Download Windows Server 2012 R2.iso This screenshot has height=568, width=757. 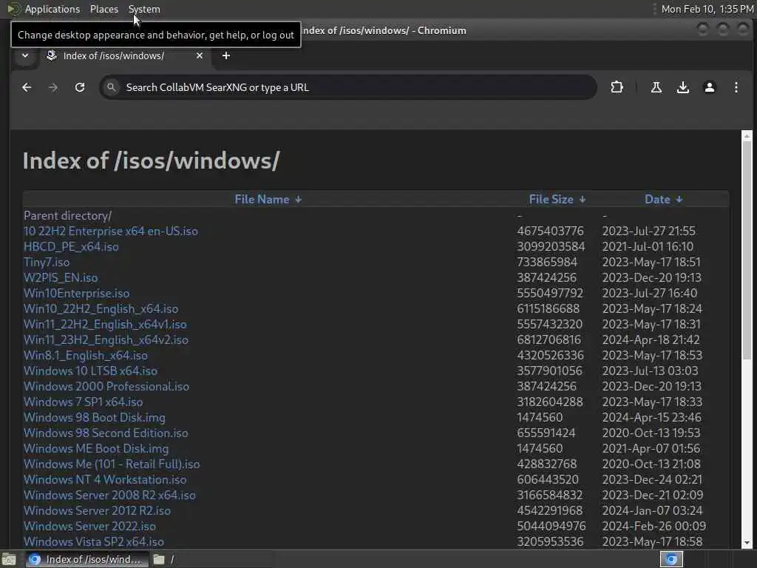tap(97, 510)
